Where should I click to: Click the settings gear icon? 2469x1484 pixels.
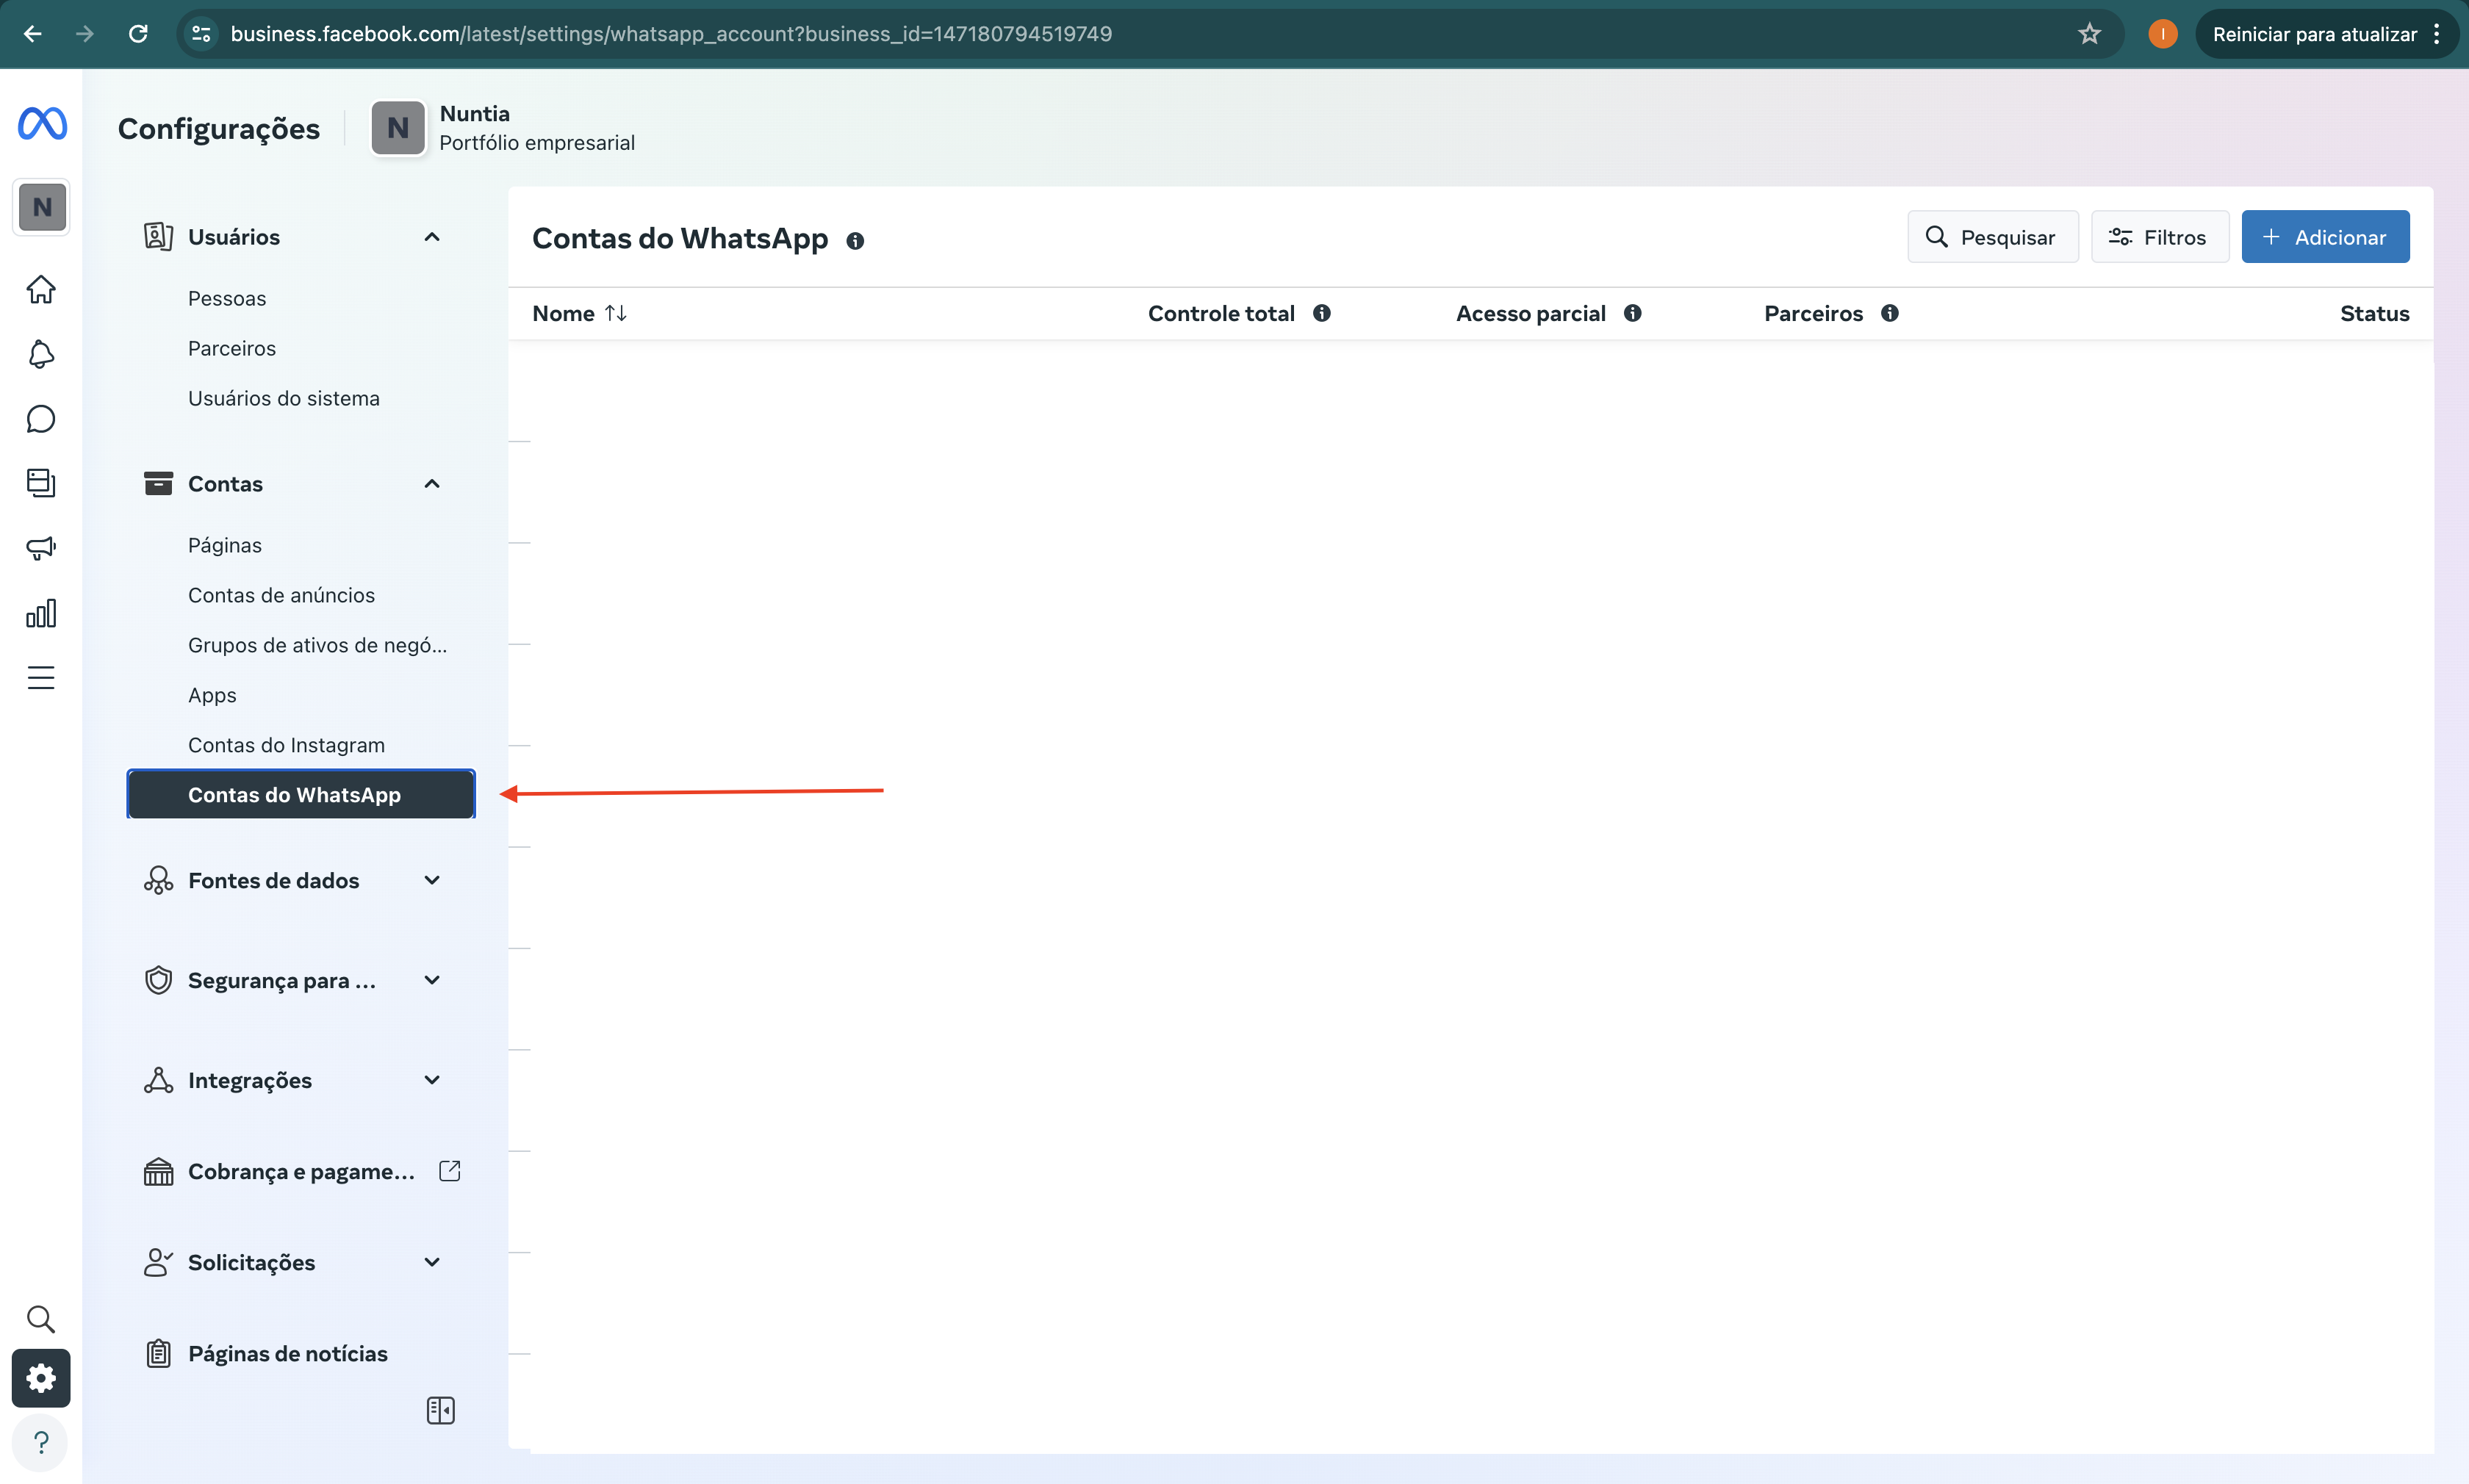pos(41,1378)
